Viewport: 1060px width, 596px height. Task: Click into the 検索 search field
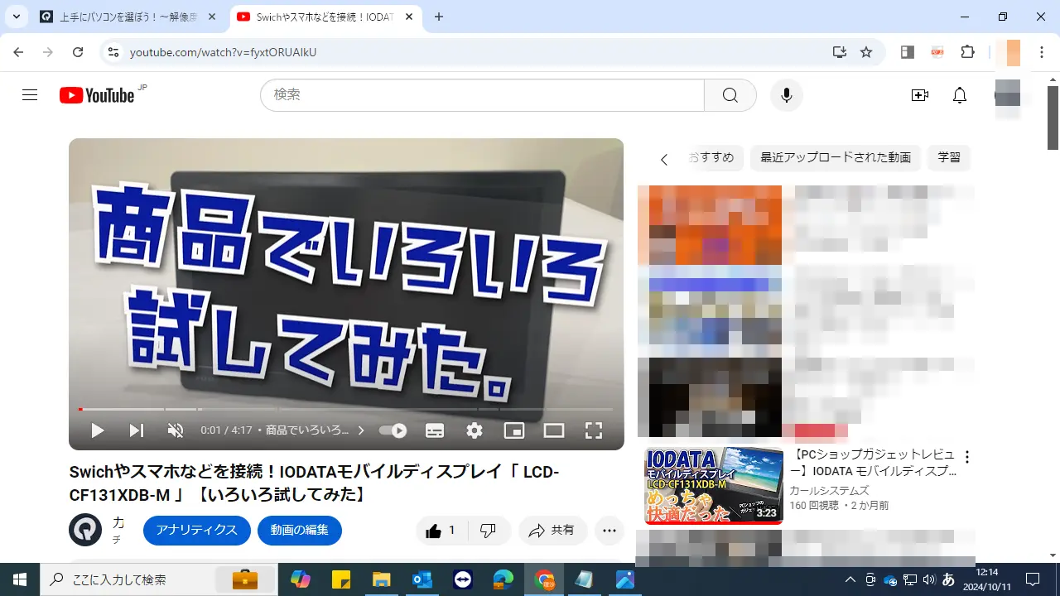point(482,95)
